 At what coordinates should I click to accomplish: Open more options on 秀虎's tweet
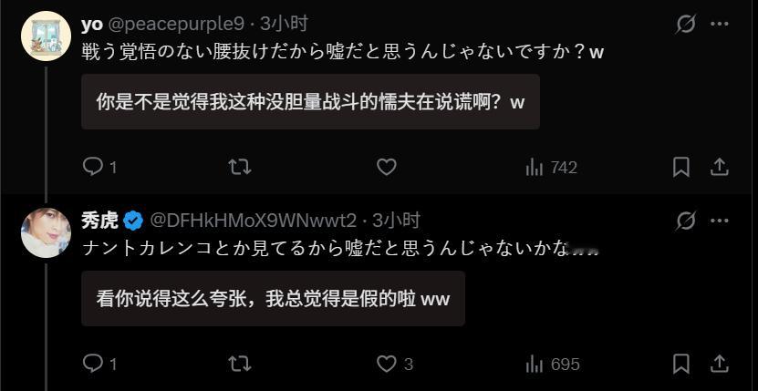click(x=720, y=221)
